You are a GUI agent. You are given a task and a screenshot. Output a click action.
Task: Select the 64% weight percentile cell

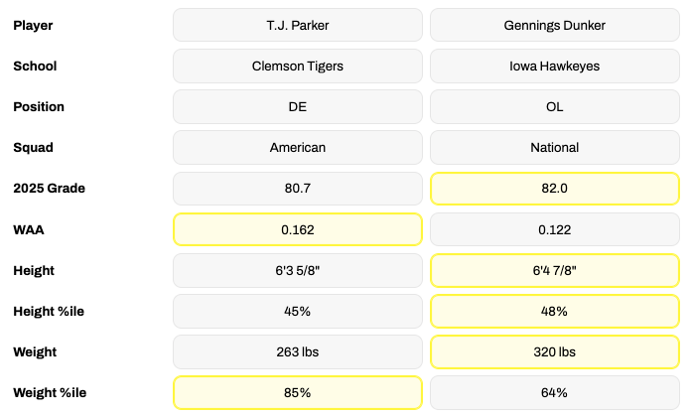click(x=554, y=392)
